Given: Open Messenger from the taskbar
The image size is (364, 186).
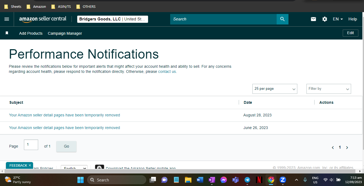Looking at the screenshot, I should tap(224, 180).
